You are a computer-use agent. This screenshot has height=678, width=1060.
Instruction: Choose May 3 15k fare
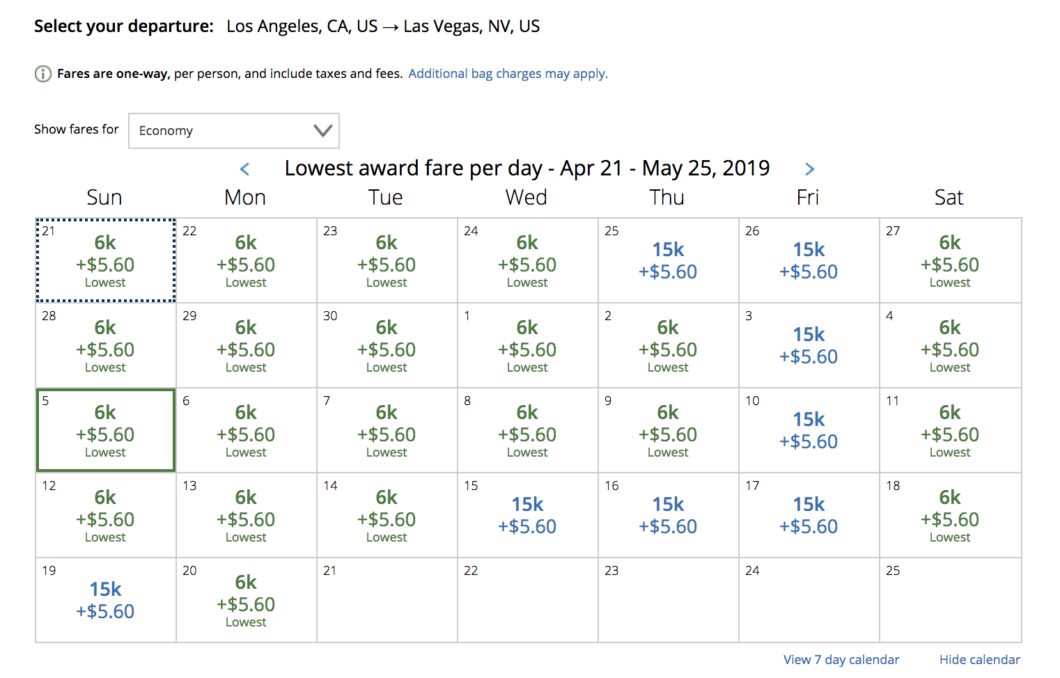point(809,346)
